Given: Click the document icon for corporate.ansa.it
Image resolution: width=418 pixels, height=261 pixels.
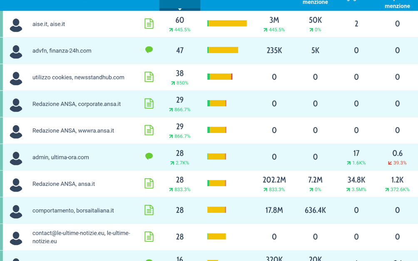Looking at the screenshot, I should [x=149, y=103].
